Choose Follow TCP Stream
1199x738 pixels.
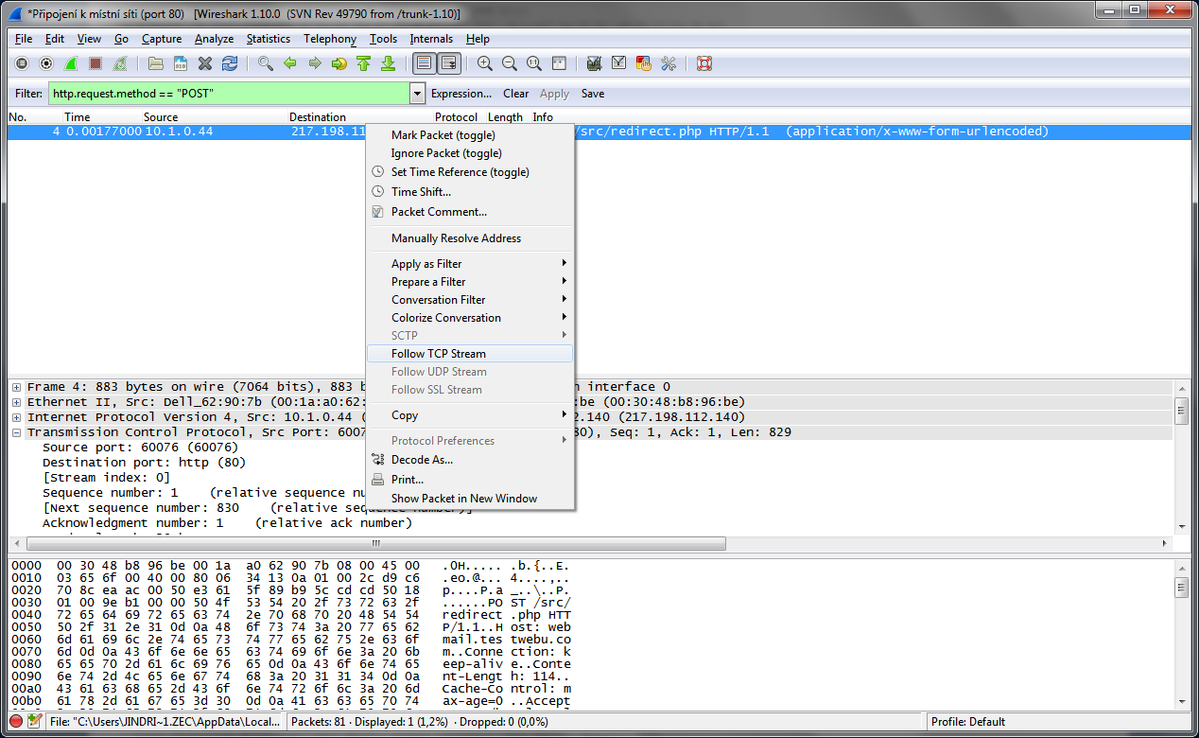click(x=470, y=354)
